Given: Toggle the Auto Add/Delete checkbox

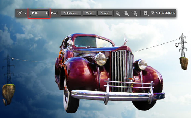Looking at the screenshot, I should (153, 13).
